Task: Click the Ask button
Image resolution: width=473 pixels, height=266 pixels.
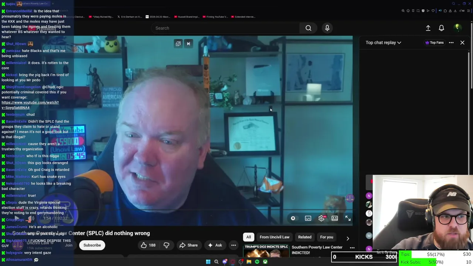Action: click(215, 245)
